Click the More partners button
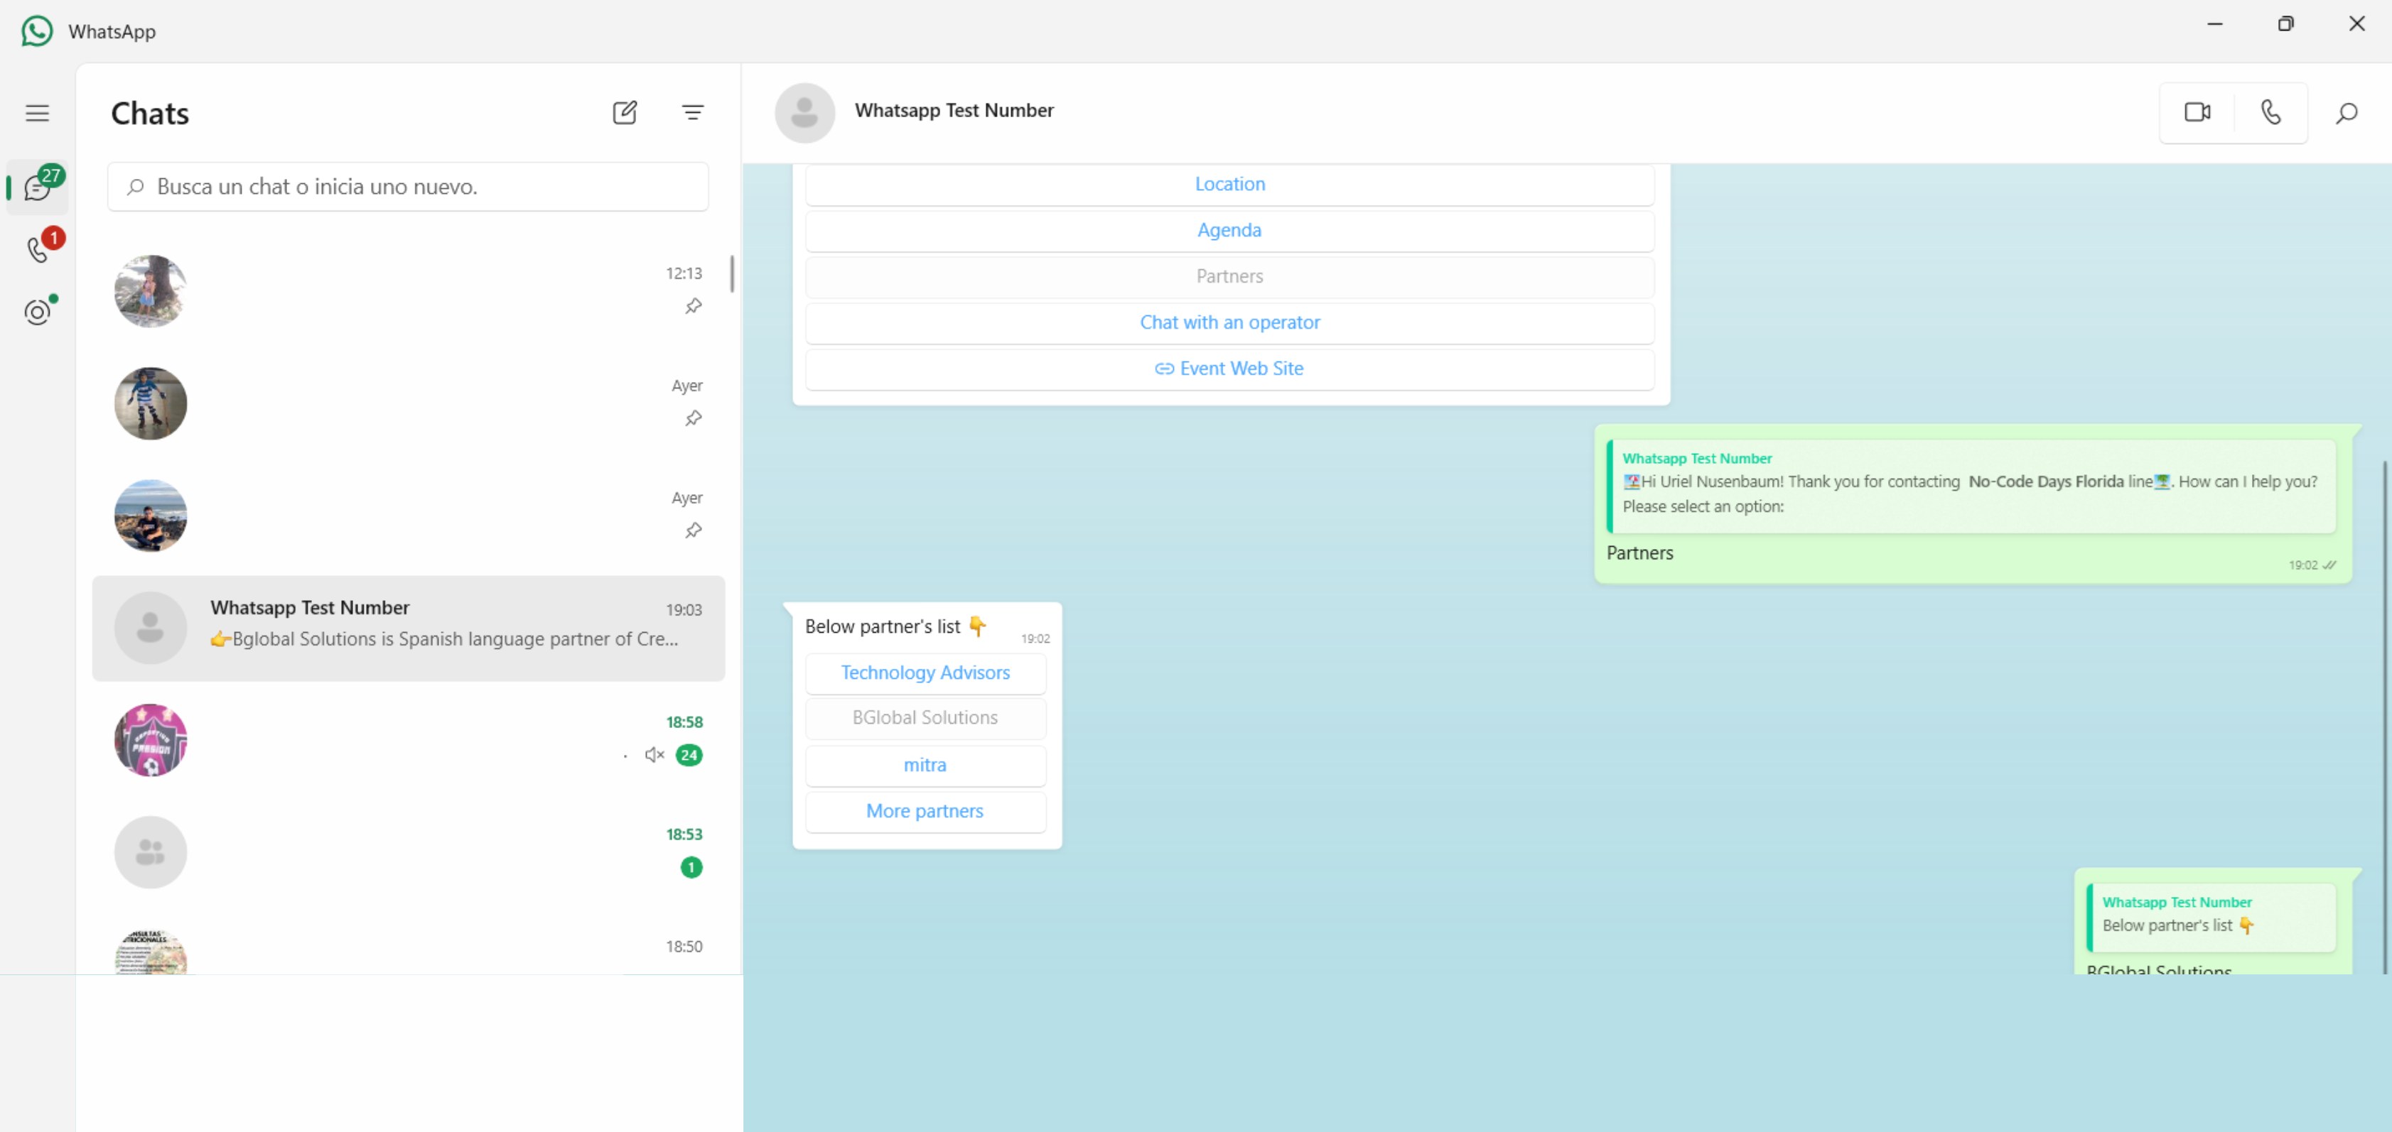 pos(926,811)
